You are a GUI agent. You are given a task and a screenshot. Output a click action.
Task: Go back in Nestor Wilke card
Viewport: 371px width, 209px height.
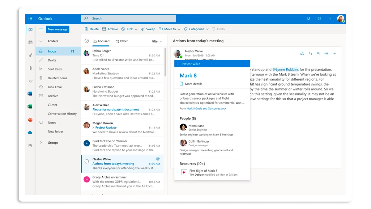pos(177,64)
